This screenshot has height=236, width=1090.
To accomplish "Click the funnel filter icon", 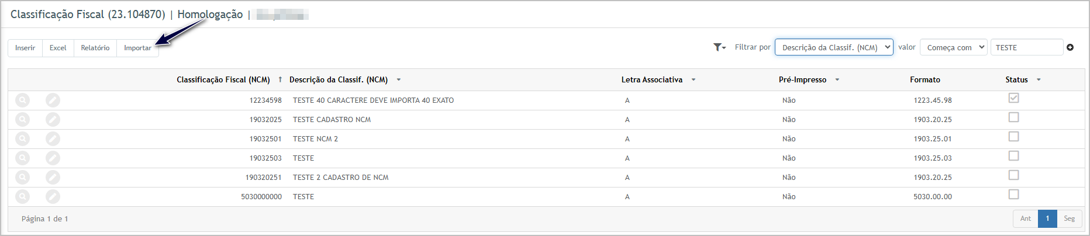I will pos(719,47).
